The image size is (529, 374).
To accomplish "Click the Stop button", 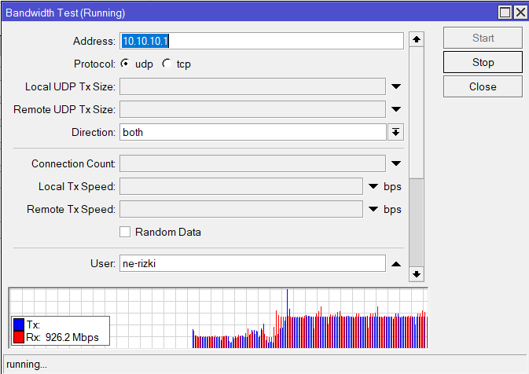I will point(483,62).
